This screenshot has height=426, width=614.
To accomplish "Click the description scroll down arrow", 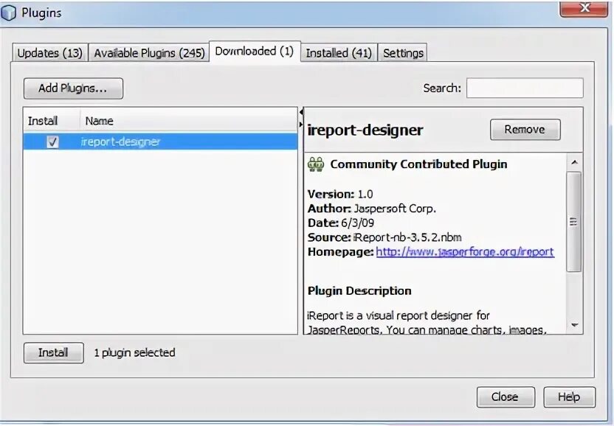I will pos(574,325).
